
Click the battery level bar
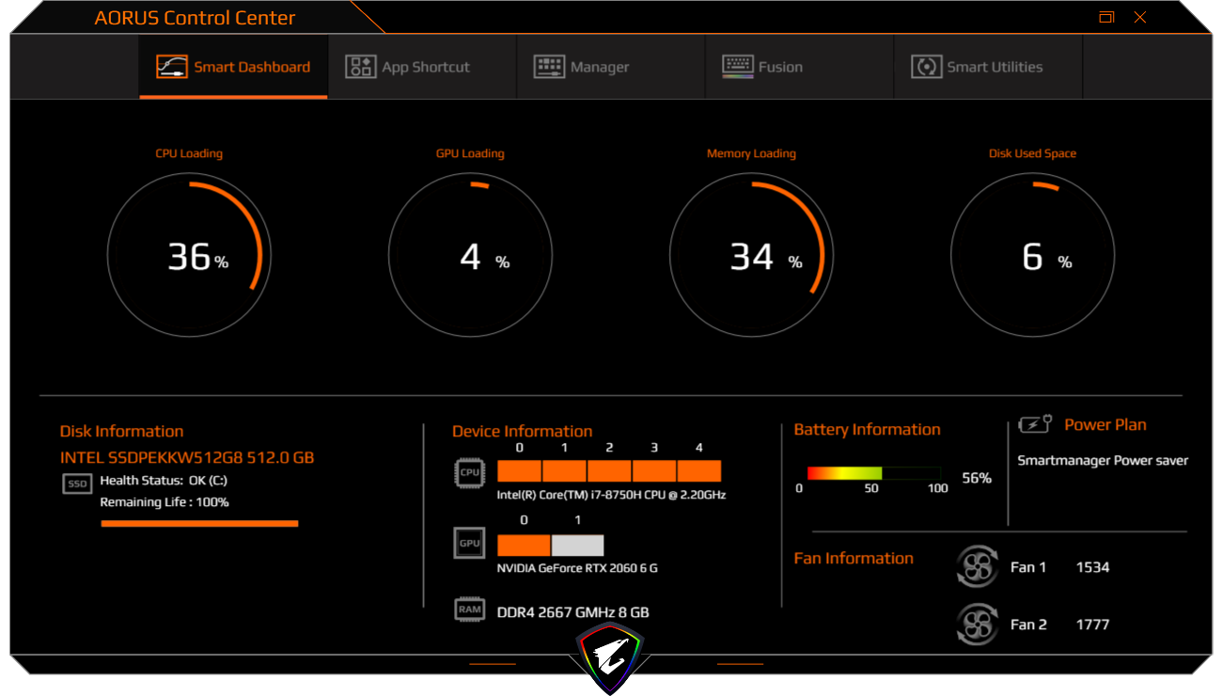[x=874, y=473]
